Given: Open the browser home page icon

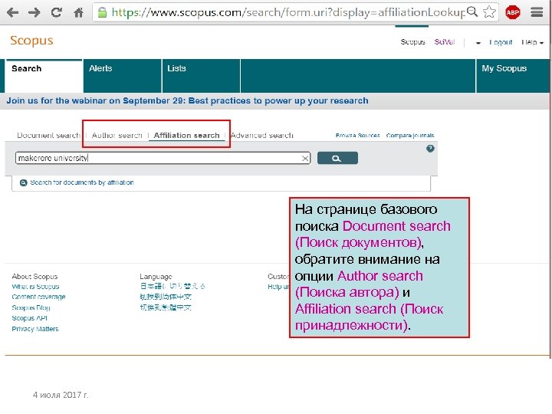Looking at the screenshot, I should click(x=78, y=13).
